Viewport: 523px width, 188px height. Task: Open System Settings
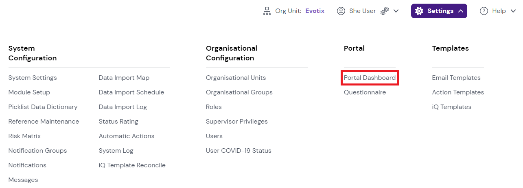click(33, 78)
